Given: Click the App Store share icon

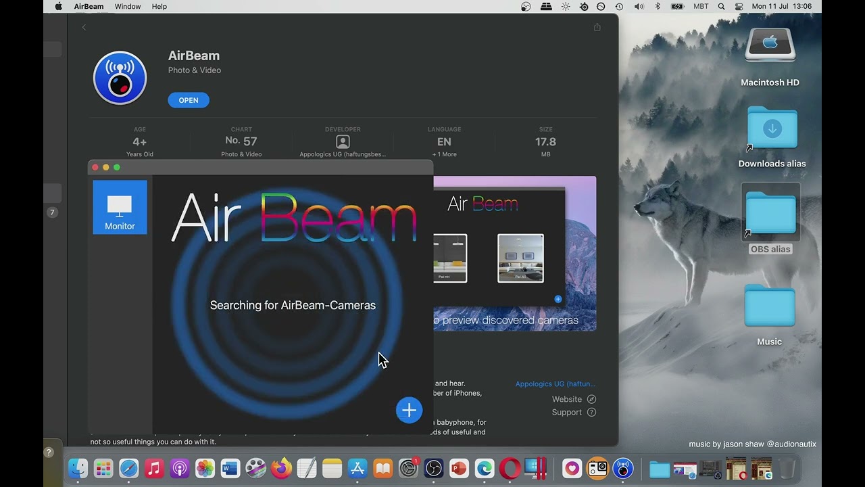Looking at the screenshot, I should point(597,27).
